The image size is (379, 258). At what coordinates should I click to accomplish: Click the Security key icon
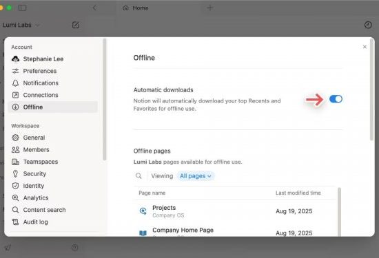pyautogui.click(x=15, y=174)
